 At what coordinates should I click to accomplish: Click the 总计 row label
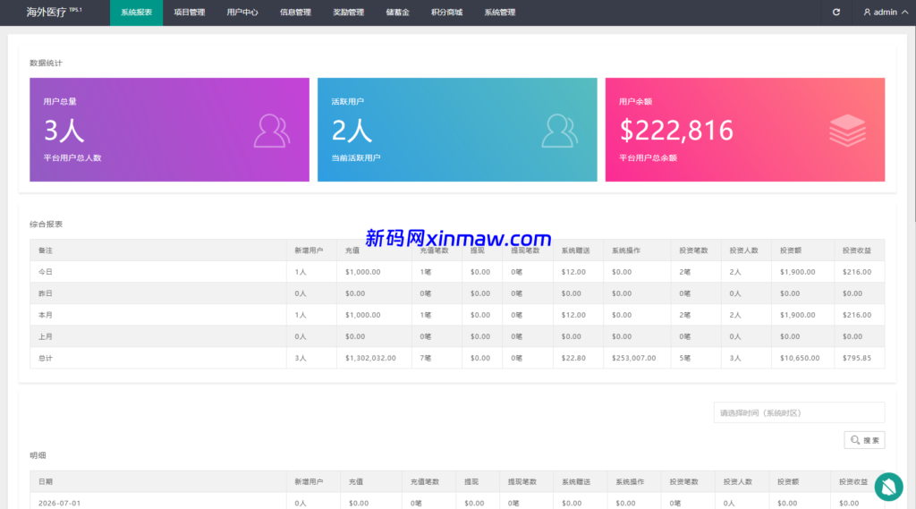(46, 358)
